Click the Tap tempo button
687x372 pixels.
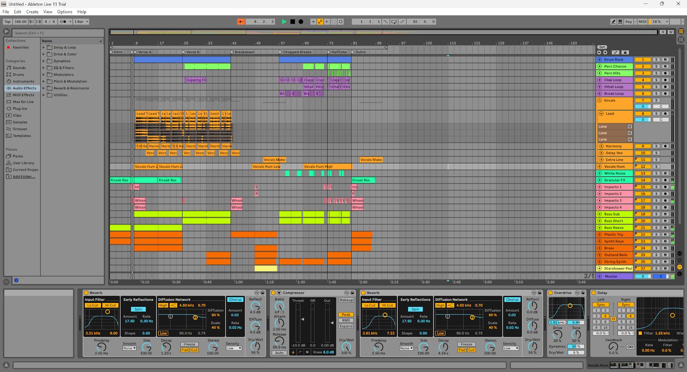(7, 21)
